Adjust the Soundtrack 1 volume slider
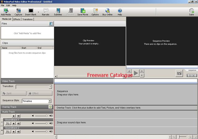The image size is (198, 139). [41, 123]
